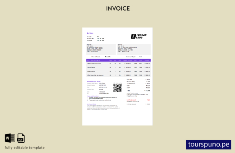Open the tourspuno.pe link badge
235x153 pixels.
tap(209, 145)
